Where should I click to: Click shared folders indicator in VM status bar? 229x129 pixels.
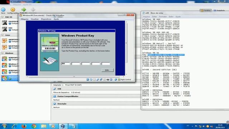[x=104, y=80]
